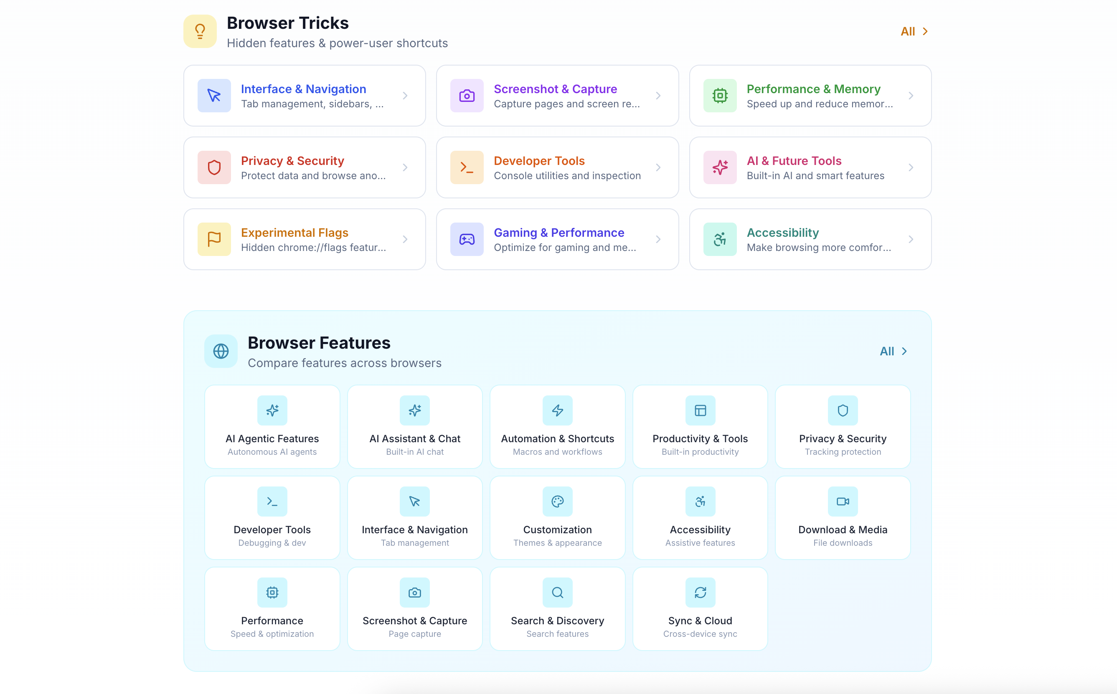This screenshot has width=1117, height=694.
Task: Open Developer Tools using its chevron arrow
Action: click(x=658, y=167)
